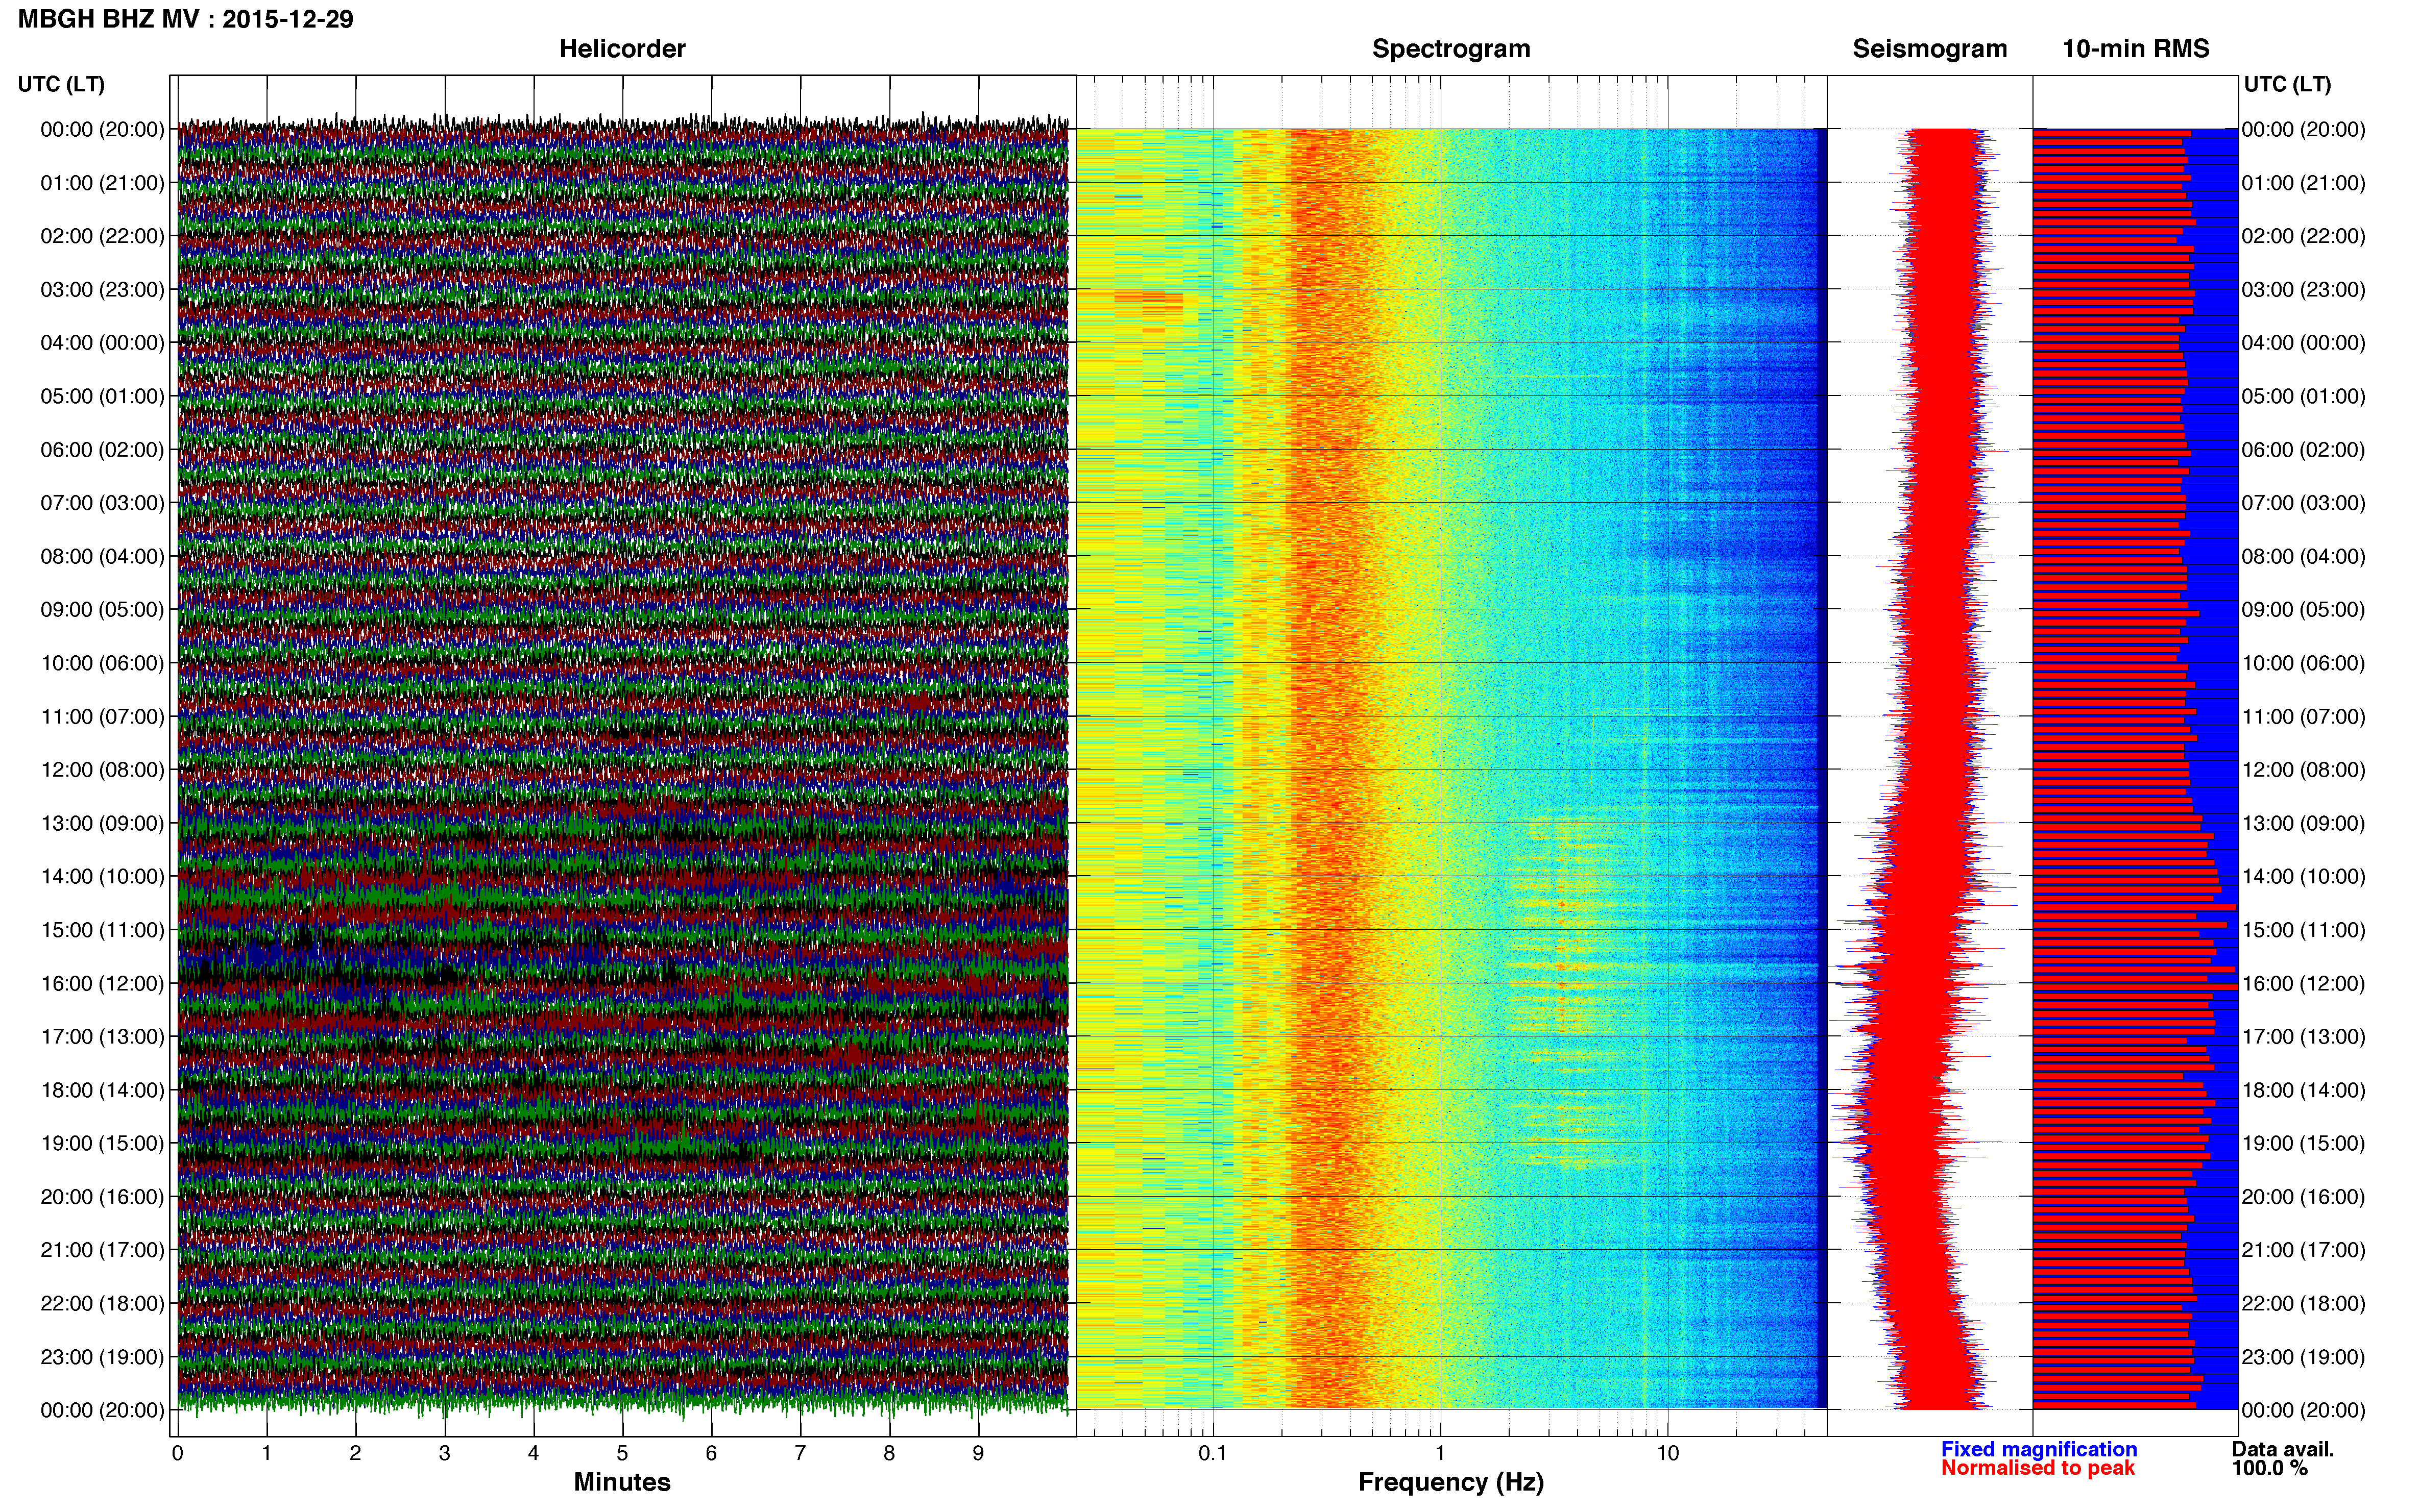Click the 'Minutes' axis label

tap(622, 1482)
